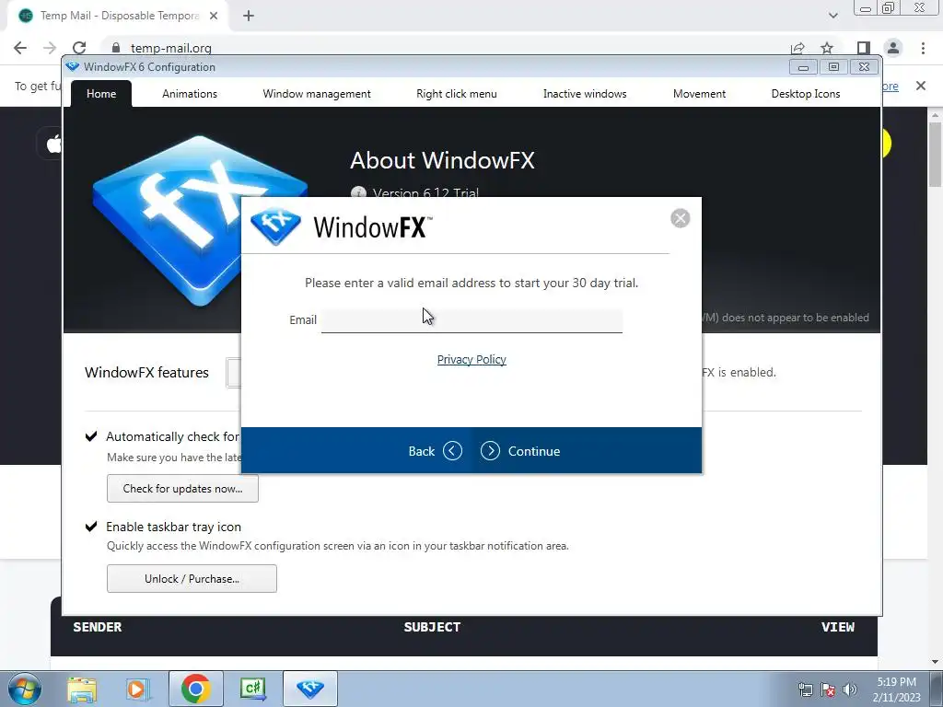Viewport: 943px width, 707px height.
Task: Bookmark this page with star icon
Action: [x=827, y=48]
